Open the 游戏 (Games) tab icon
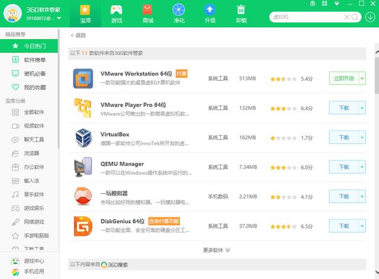This screenshot has height=279, width=379. point(117,11)
